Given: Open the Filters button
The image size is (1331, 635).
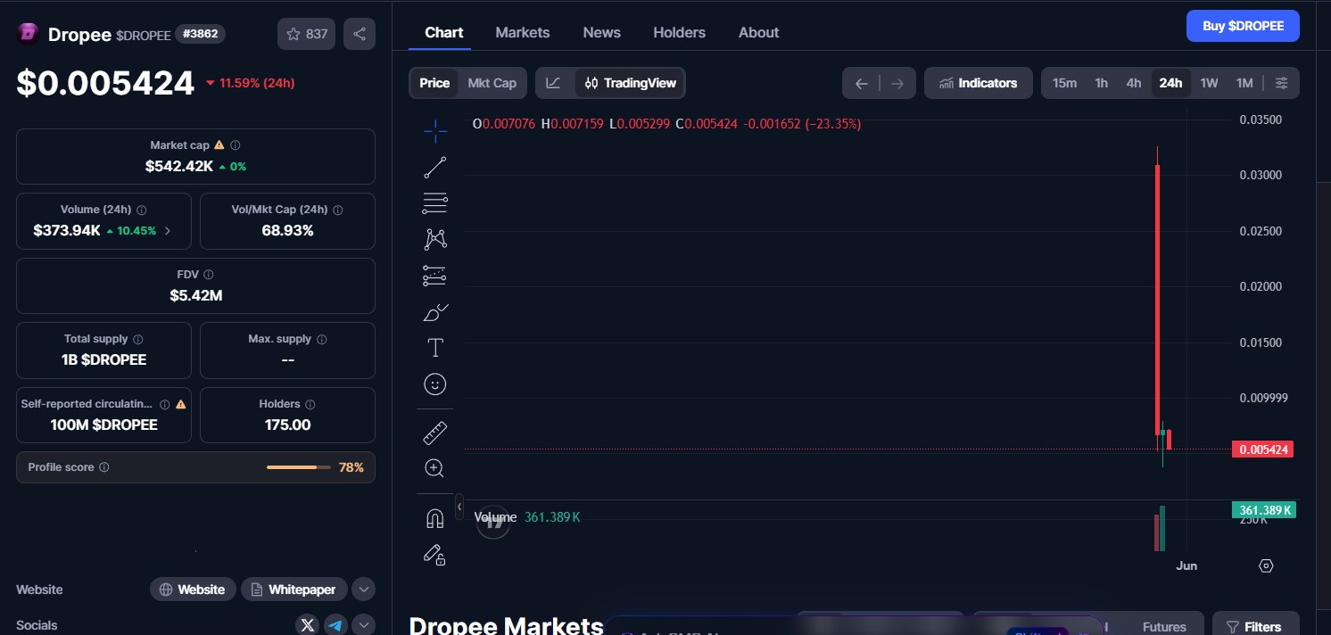Looking at the screenshot, I should click(x=1254, y=627).
